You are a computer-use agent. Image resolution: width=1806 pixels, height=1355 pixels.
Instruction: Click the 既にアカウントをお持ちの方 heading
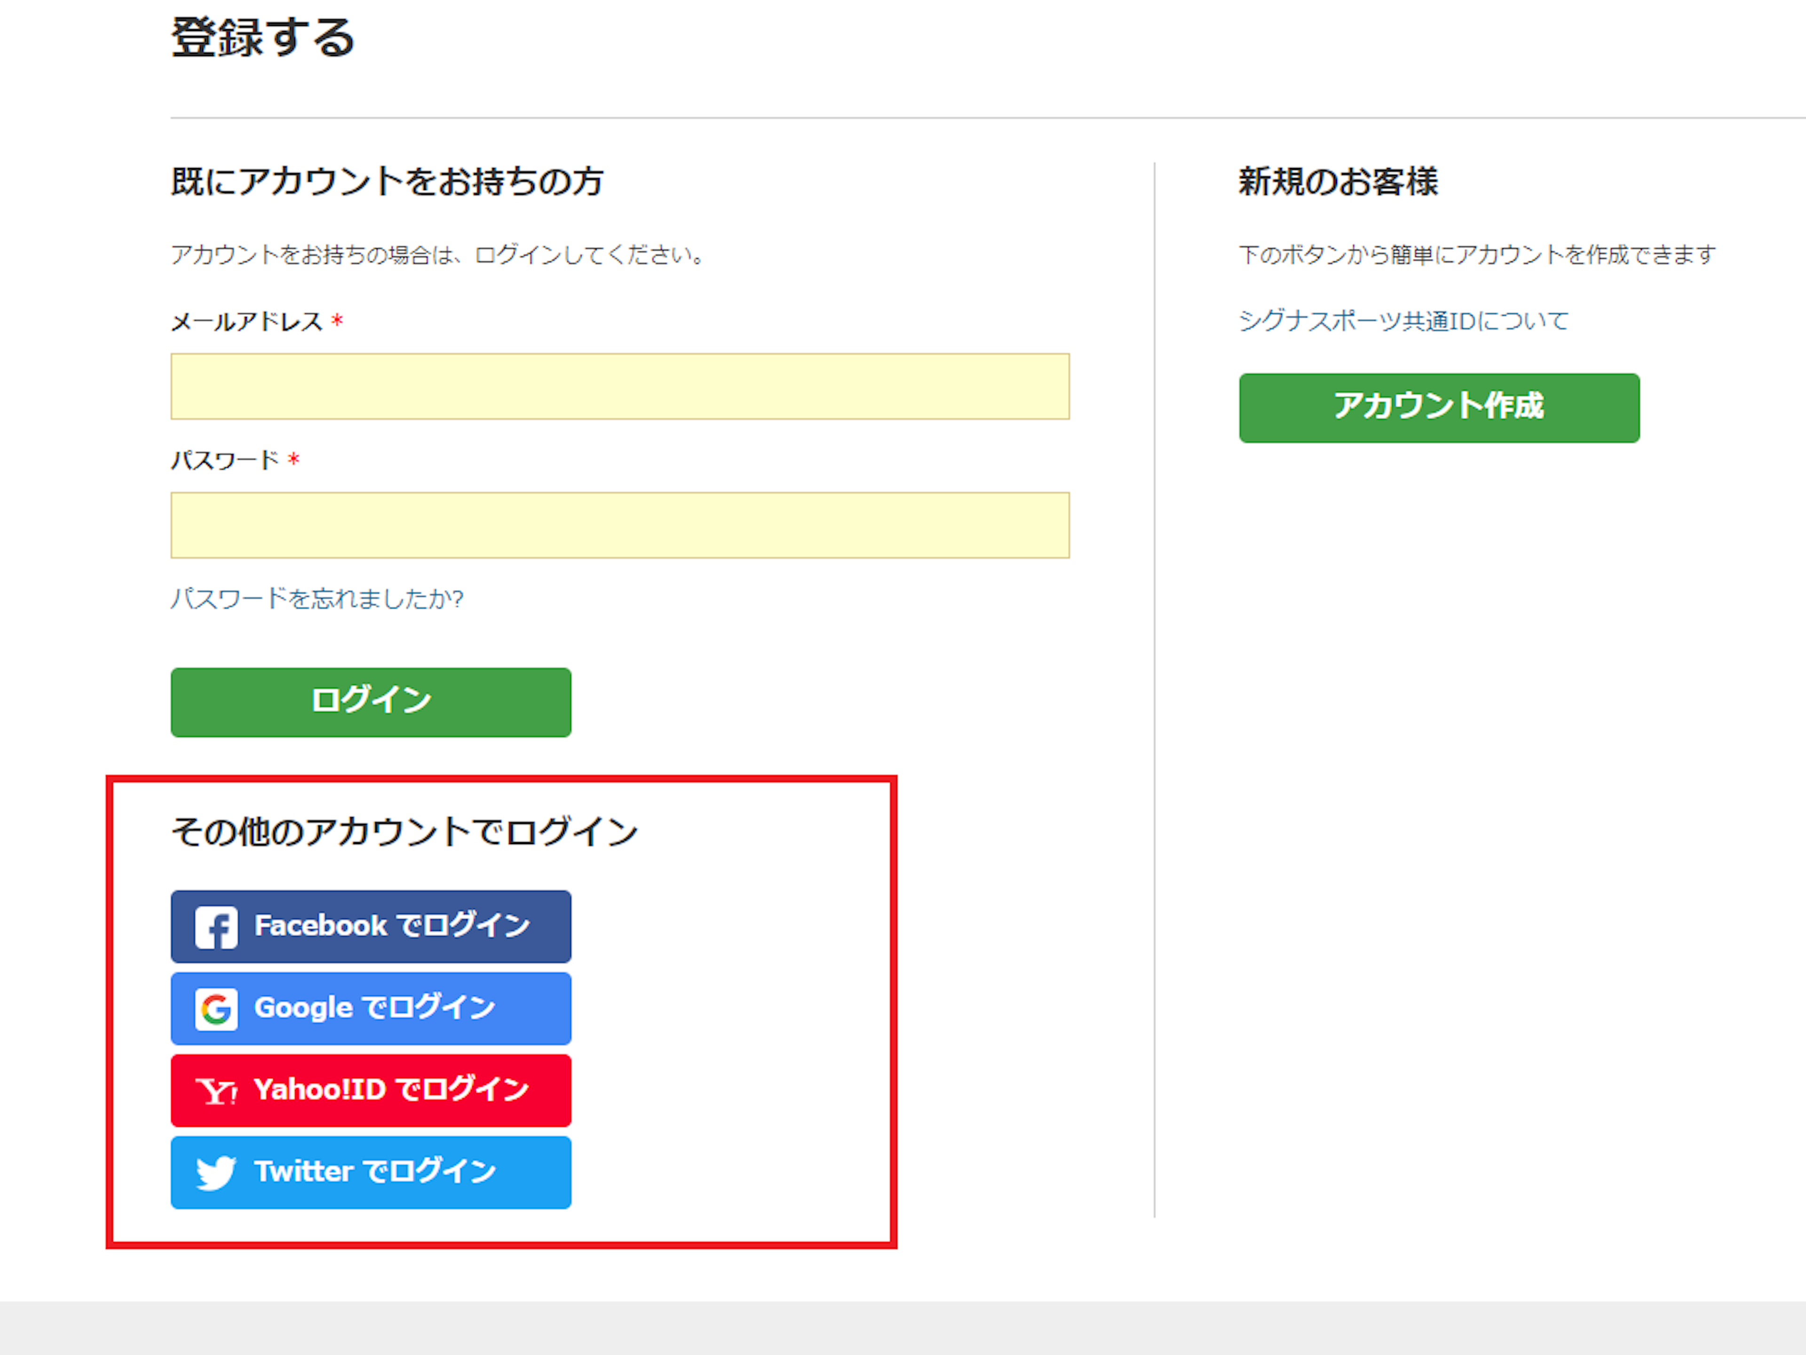[387, 181]
